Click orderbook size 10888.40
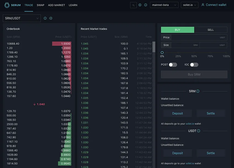234x168 pixels. click(x=13, y=44)
